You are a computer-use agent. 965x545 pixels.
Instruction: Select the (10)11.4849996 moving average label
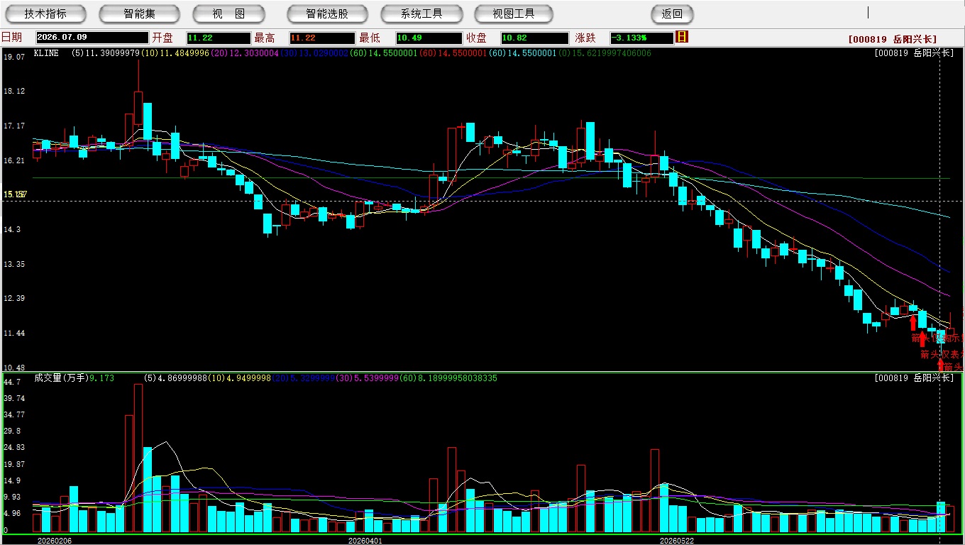[175, 53]
